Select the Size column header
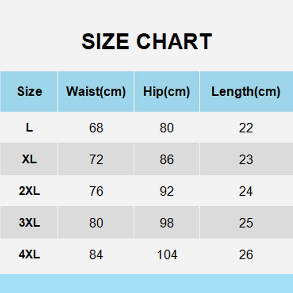Viewport: 293px width, 293px height. (x=29, y=92)
